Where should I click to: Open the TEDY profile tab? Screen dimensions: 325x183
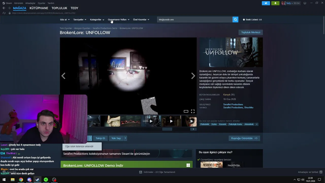click(x=74, y=8)
